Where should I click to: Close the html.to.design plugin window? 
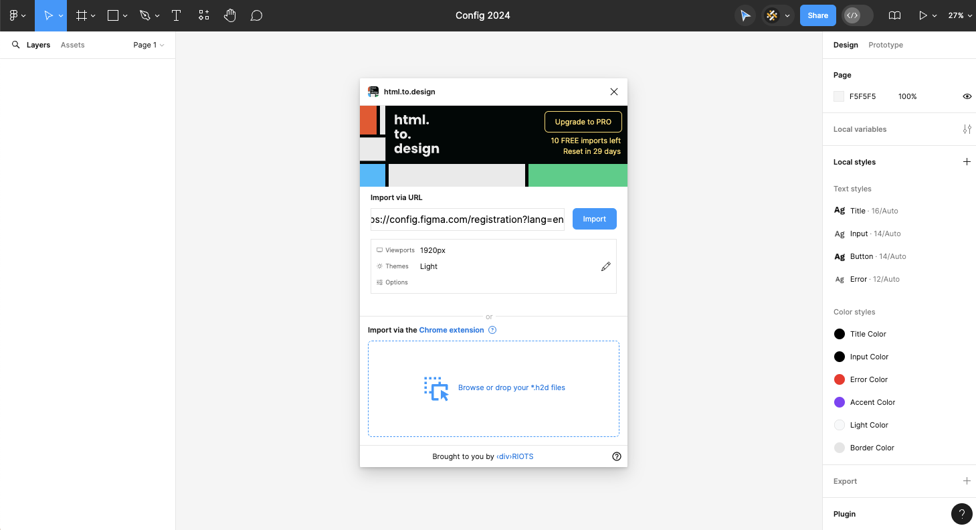tap(614, 92)
